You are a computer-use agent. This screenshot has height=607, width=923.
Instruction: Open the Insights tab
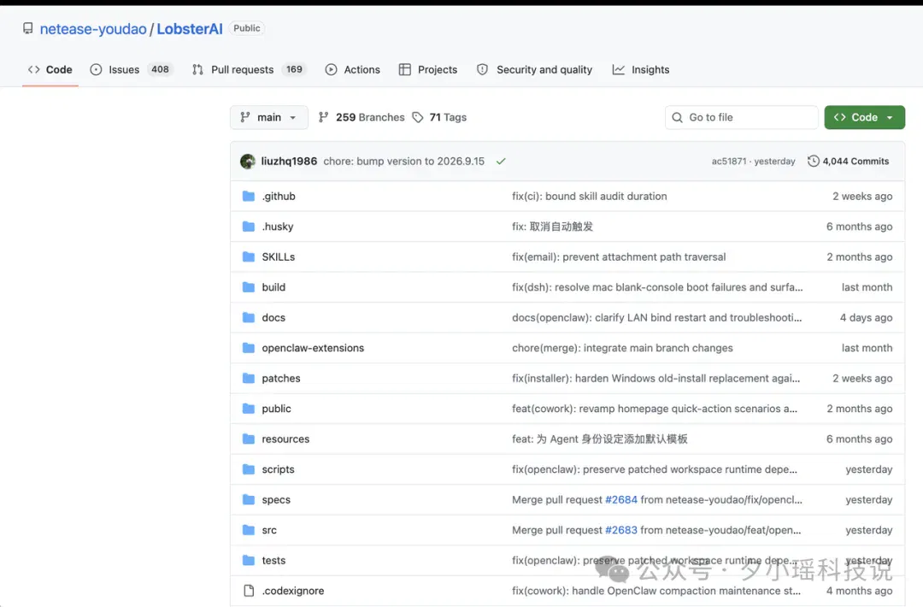tap(640, 69)
